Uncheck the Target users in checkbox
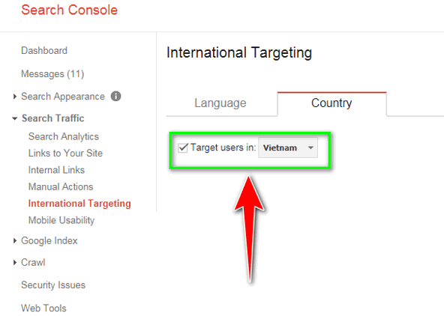 coord(183,148)
